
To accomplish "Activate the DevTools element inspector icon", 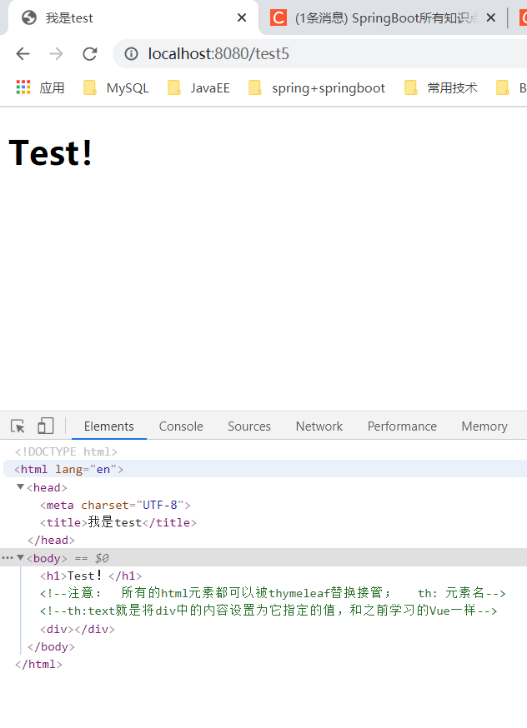I will tap(18, 426).
